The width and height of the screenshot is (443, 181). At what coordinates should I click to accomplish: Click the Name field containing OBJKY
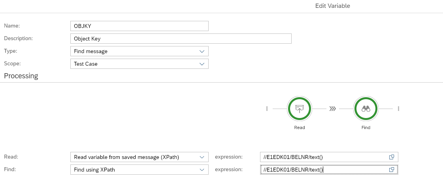(139, 26)
